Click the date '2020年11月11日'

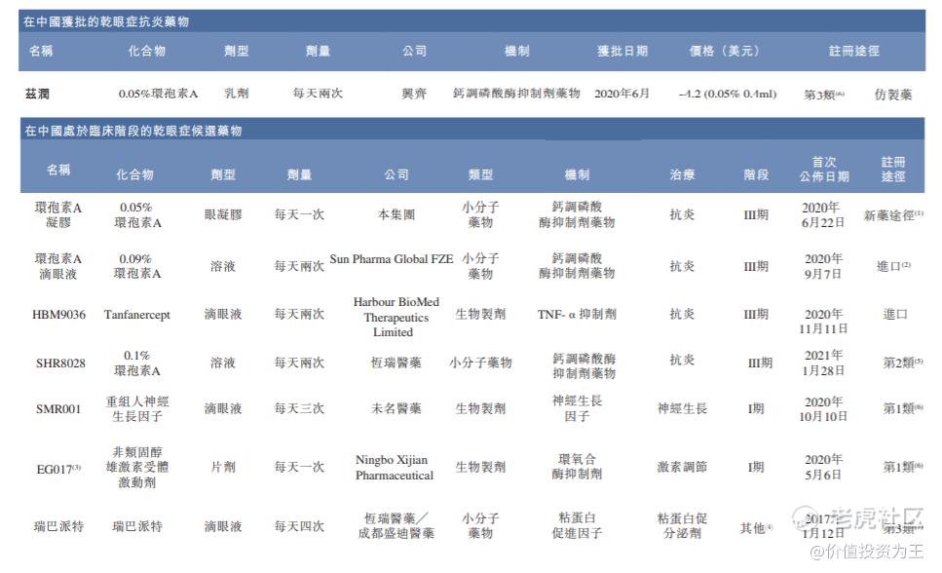click(x=823, y=322)
